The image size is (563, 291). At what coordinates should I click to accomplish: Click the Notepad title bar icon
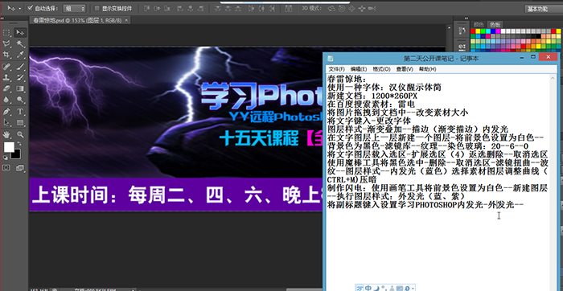coord(331,58)
